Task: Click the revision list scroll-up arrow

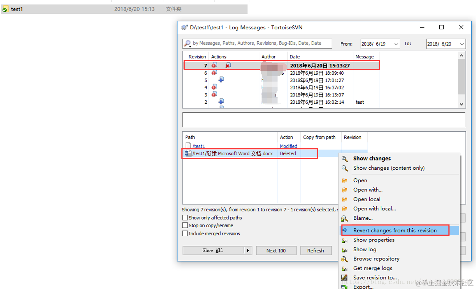Action: 461,55
